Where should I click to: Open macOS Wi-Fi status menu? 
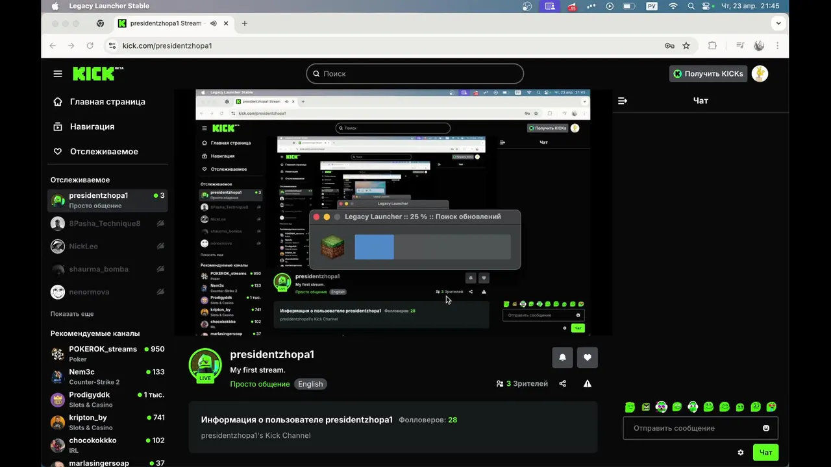pyautogui.click(x=673, y=6)
